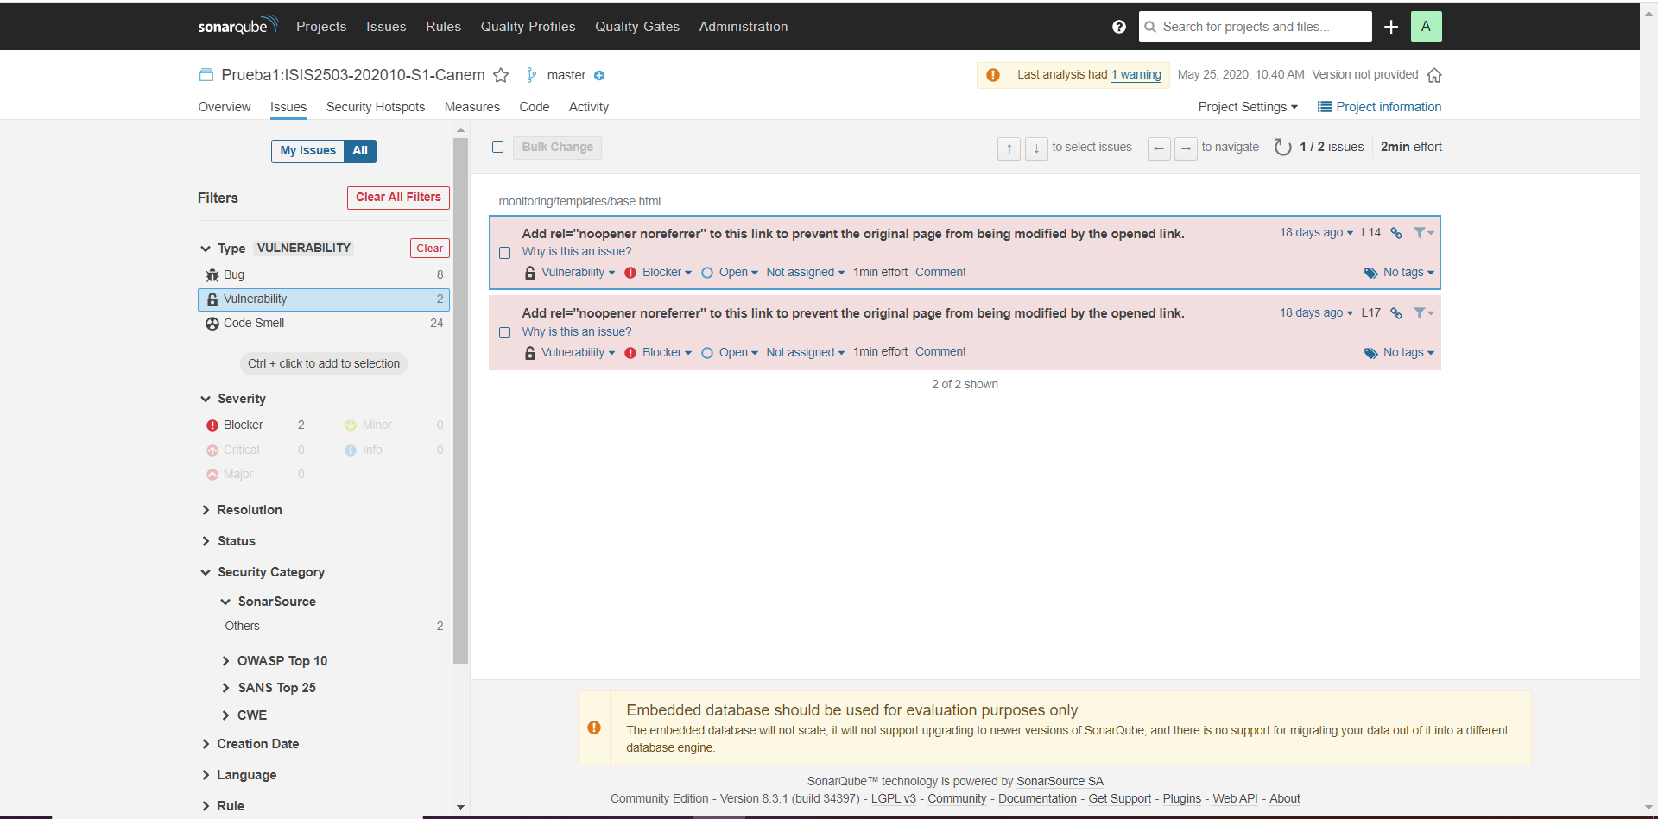Check the L17 issue checkbox

(505, 333)
